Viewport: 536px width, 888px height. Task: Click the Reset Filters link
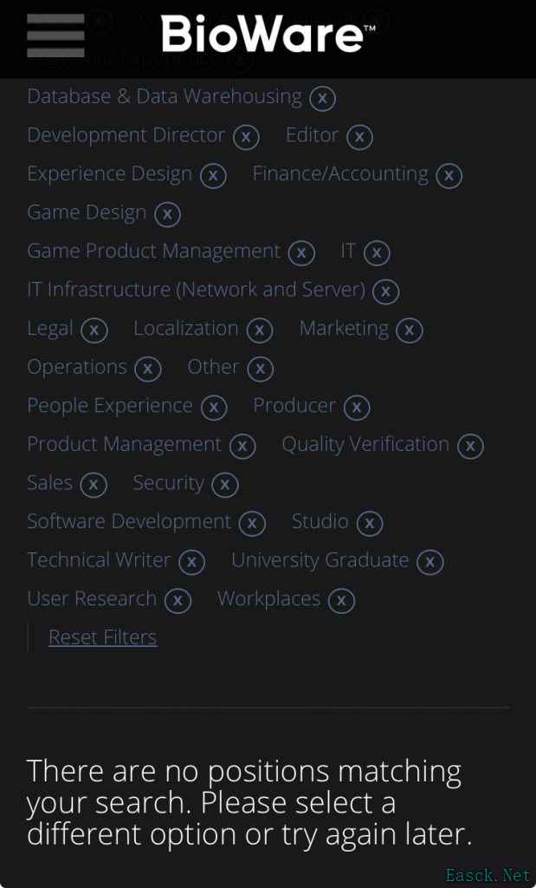coord(102,637)
